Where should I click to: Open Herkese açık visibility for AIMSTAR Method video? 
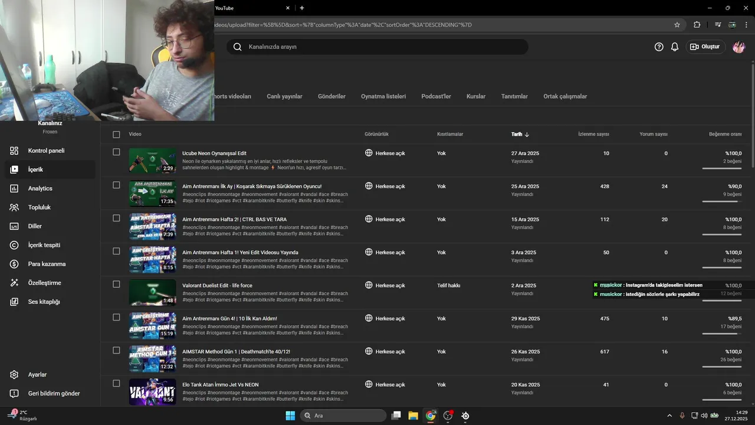coord(390,352)
